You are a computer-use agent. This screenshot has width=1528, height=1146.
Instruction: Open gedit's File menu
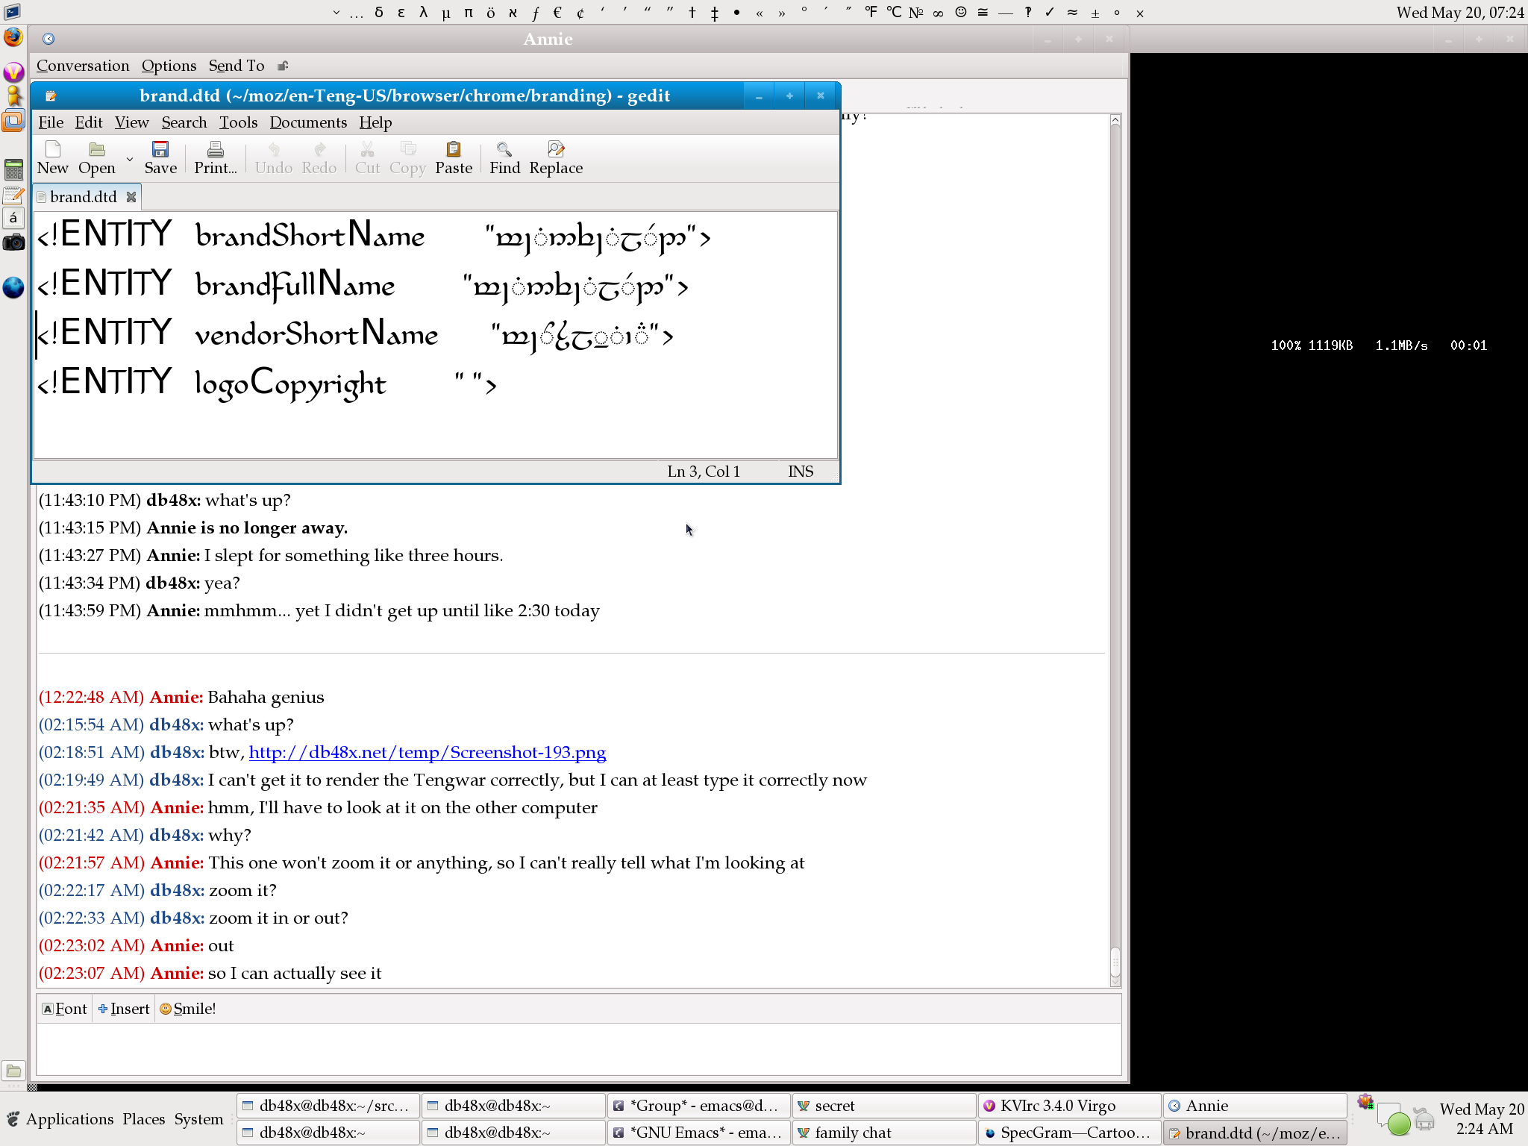(51, 122)
